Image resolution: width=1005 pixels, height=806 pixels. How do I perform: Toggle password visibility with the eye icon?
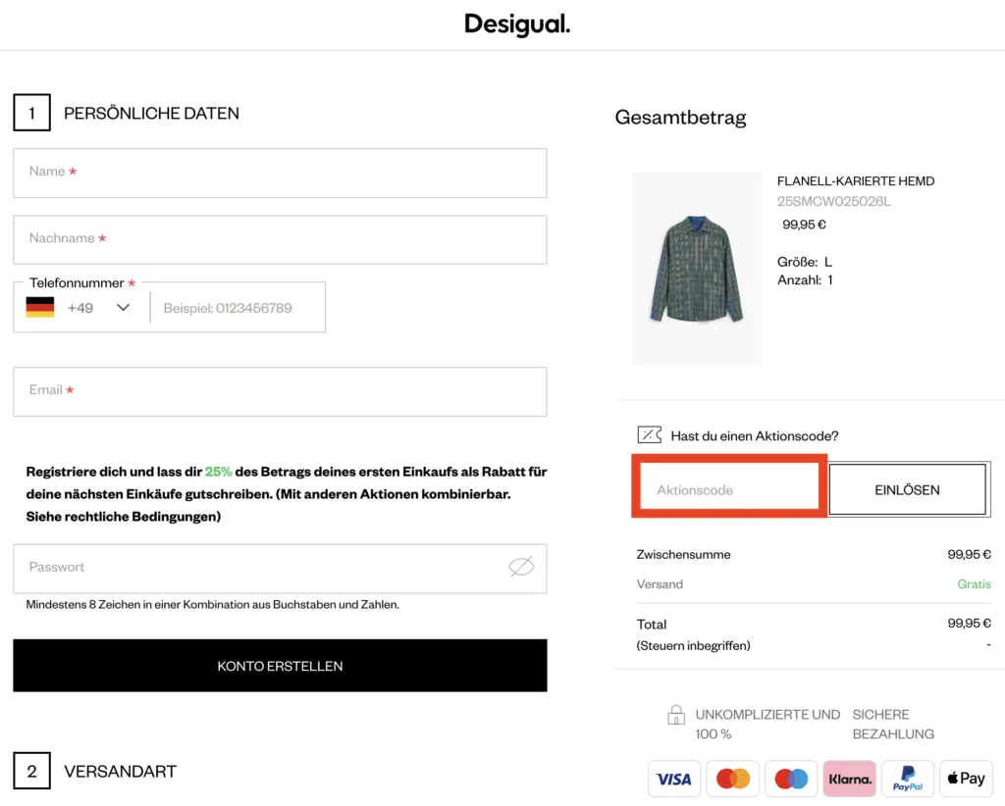(x=521, y=567)
